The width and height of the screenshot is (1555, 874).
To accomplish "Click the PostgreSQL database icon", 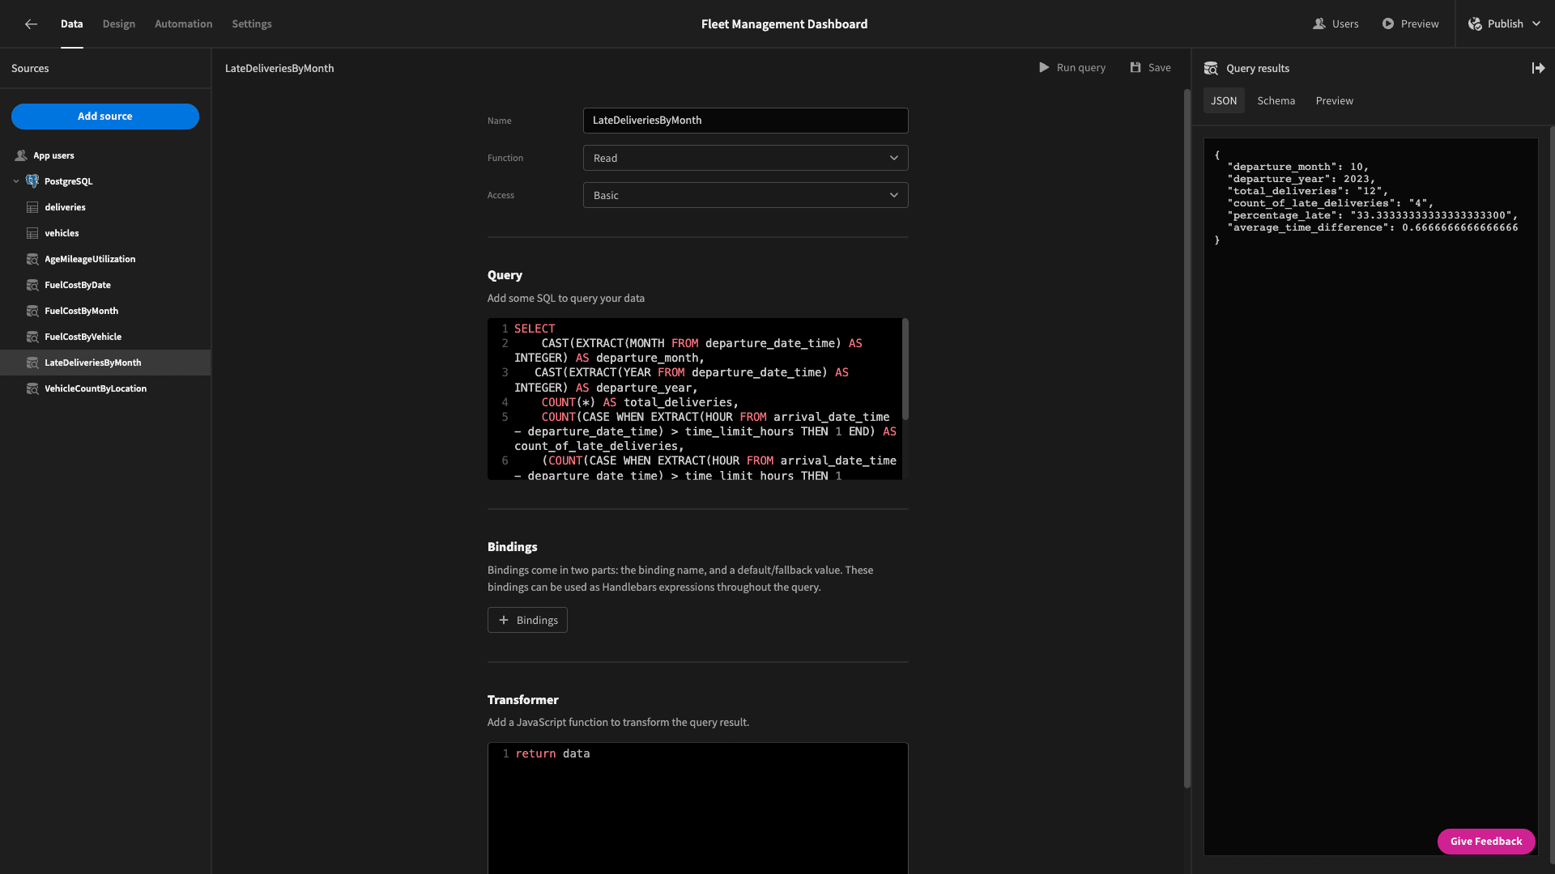I will (x=32, y=180).
